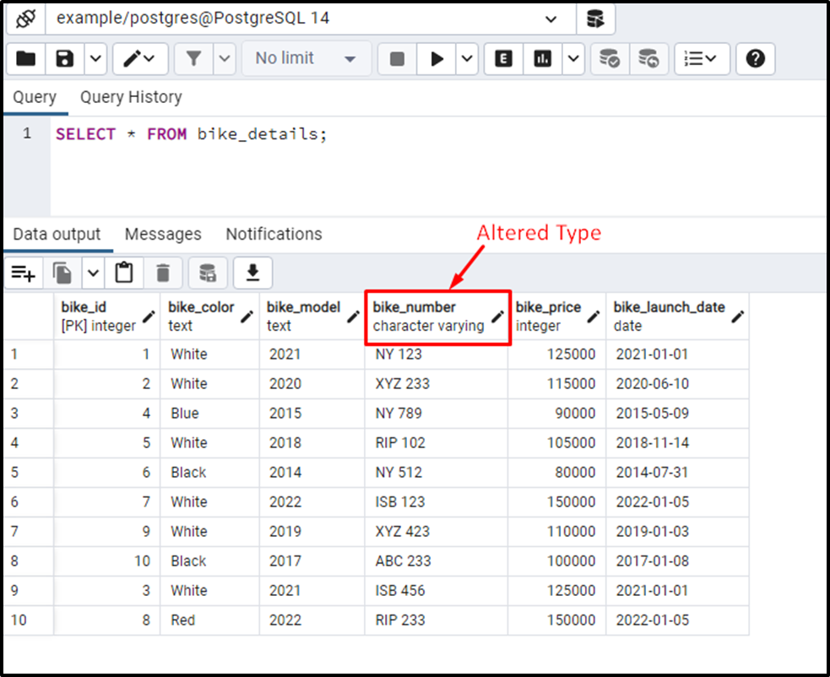Switch to the Query History tab
Image resolution: width=830 pixels, height=677 pixels.
tap(131, 97)
